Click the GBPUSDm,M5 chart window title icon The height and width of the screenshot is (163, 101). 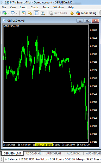coord(4,21)
